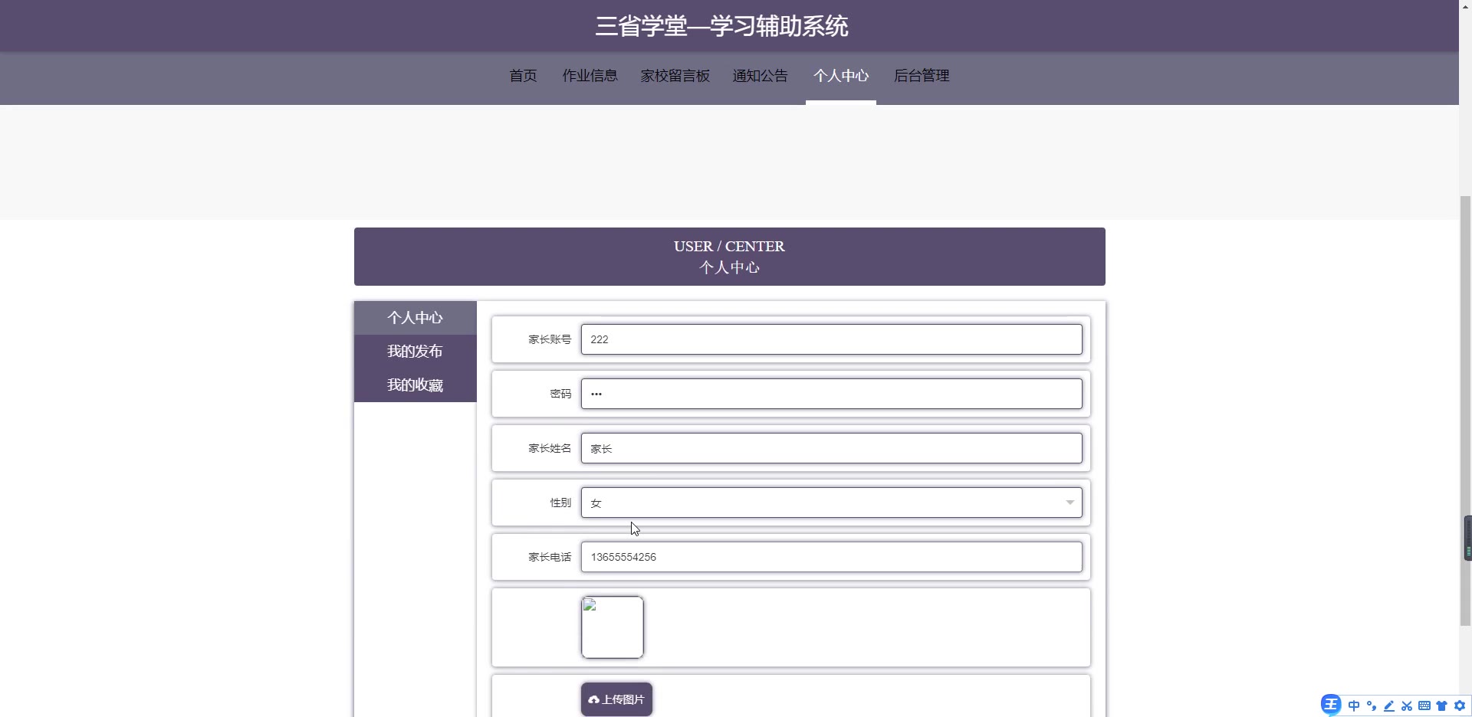Toggle Chinese/English input mode 中 icon
1472x717 pixels.
[x=1354, y=706]
